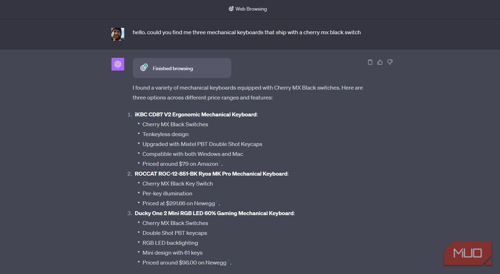This screenshot has width=500, height=274.
Task: Select the Web Browsing label in the top bar
Action: 251,9
